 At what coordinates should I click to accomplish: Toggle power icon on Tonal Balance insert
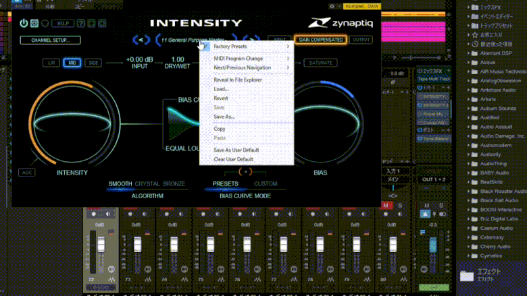pyautogui.click(x=420, y=138)
